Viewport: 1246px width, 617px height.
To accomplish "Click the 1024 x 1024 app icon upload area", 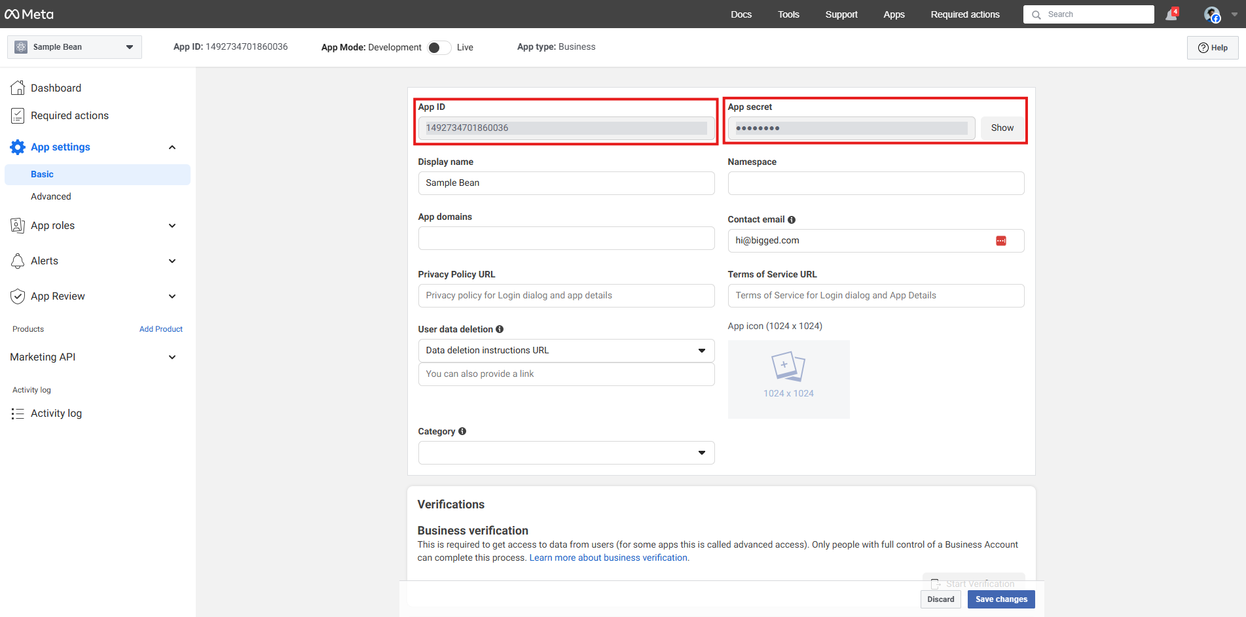I will tap(788, 379).
